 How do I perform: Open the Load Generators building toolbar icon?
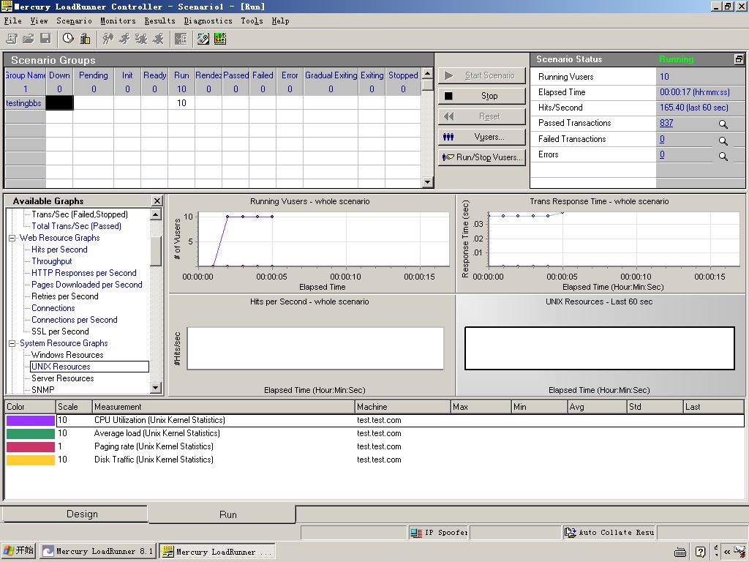click(85, 39)
